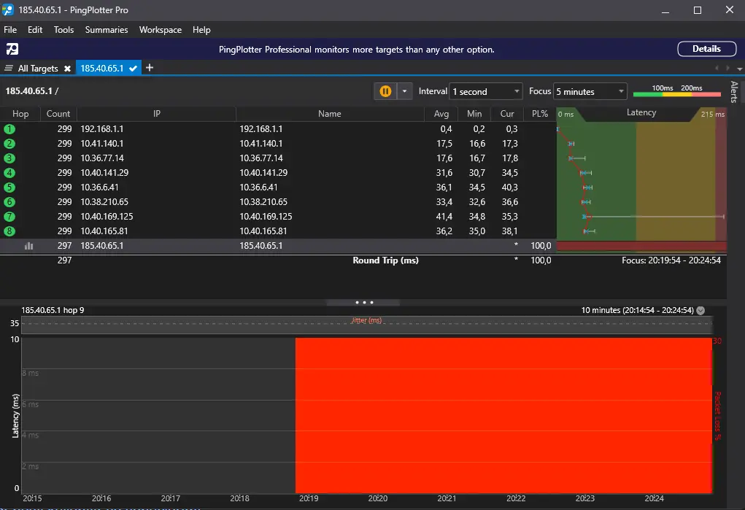
Task: Select the IP cell 10.36.6.41
Action: tap(99, 188)
